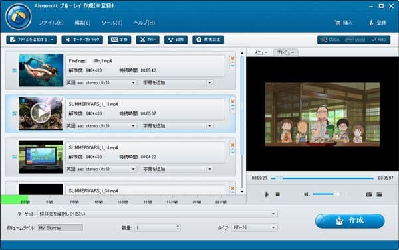Stop preview playback

[x=277, y=194]
